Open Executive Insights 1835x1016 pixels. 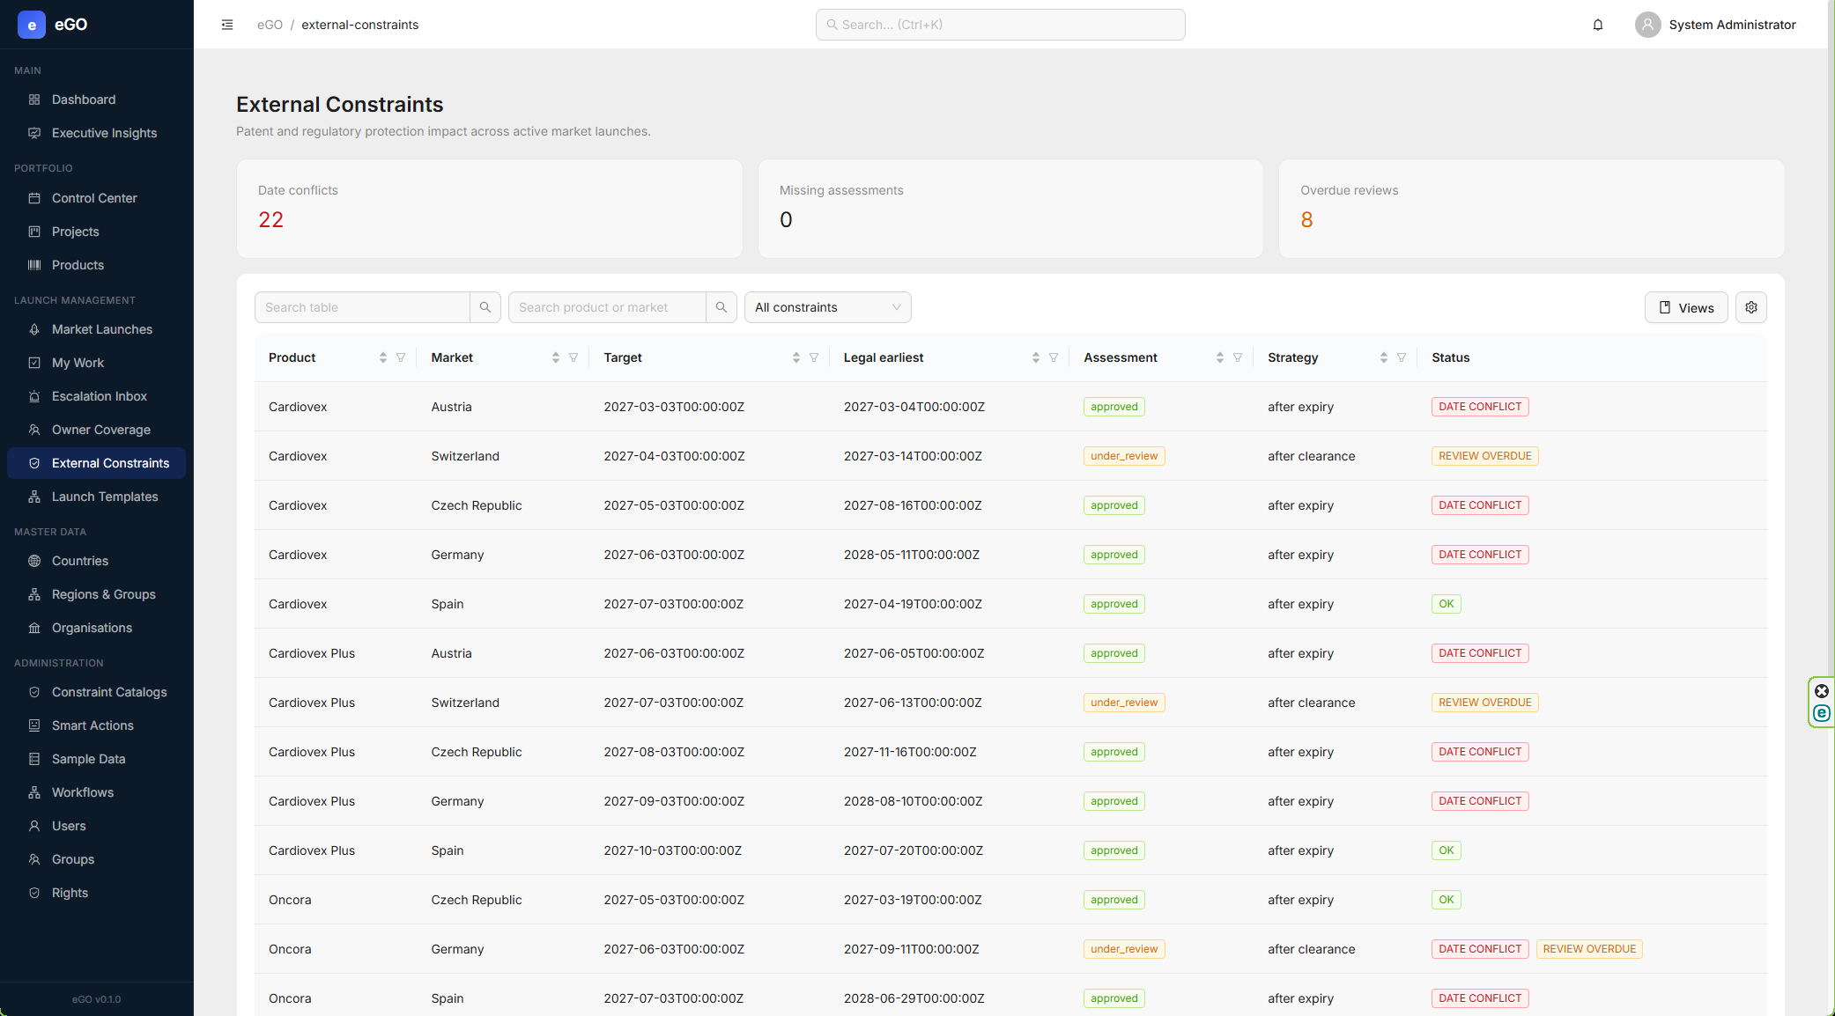click(x=97, y=133)
